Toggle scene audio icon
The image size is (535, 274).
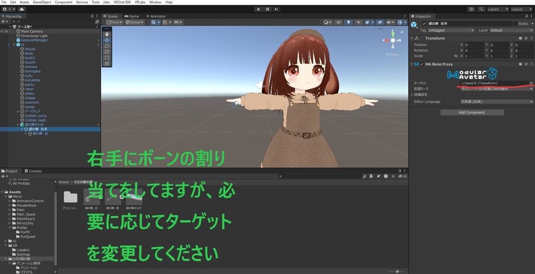click(358, 22)
